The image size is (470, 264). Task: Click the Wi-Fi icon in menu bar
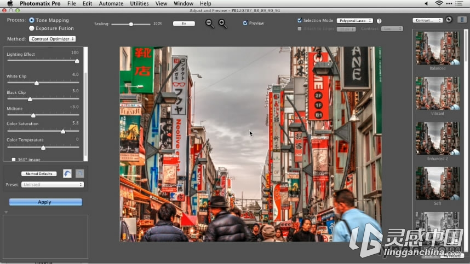click(439, 3)
